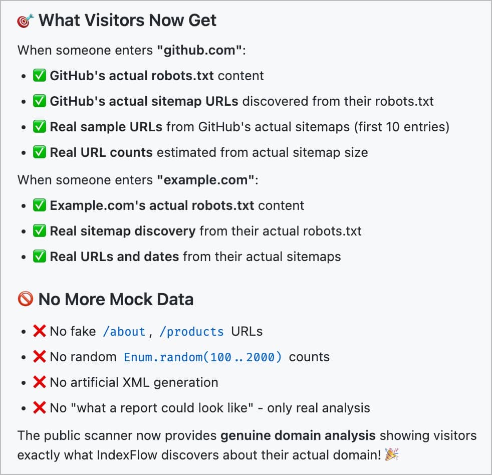Click the /about code snippet

tap(124, 332)
